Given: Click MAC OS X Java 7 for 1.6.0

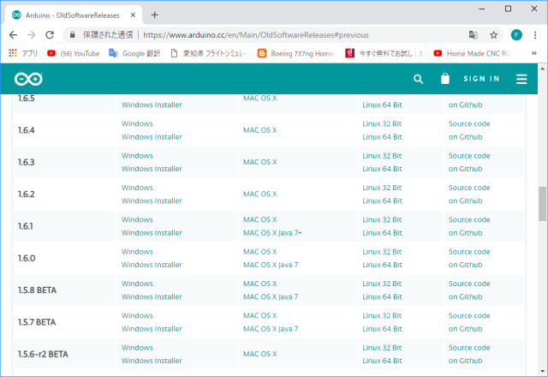Looking at the screenshot, I should (x=271, y=265).
